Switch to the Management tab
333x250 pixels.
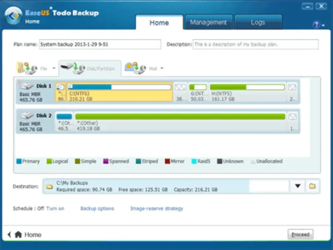[x=209, y=22]
